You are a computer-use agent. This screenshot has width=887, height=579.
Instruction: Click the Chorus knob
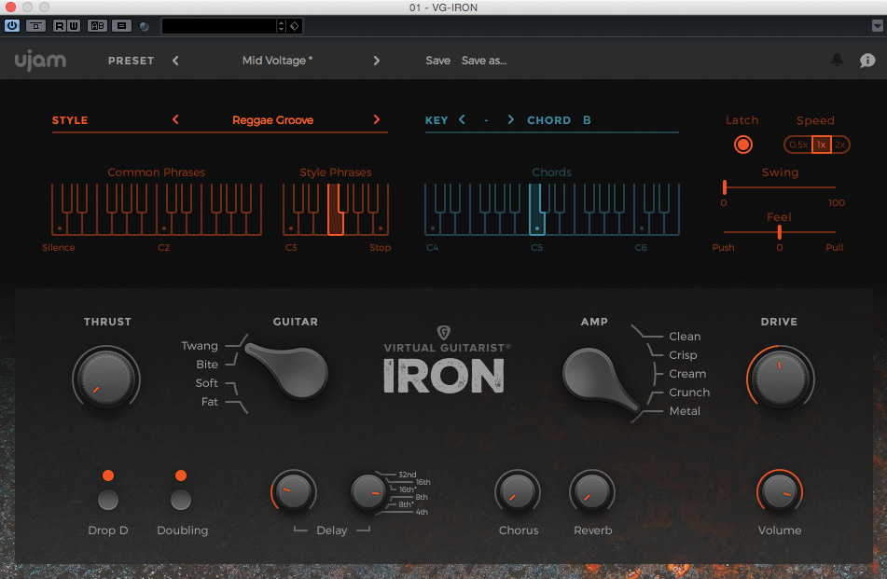point(518,491)
